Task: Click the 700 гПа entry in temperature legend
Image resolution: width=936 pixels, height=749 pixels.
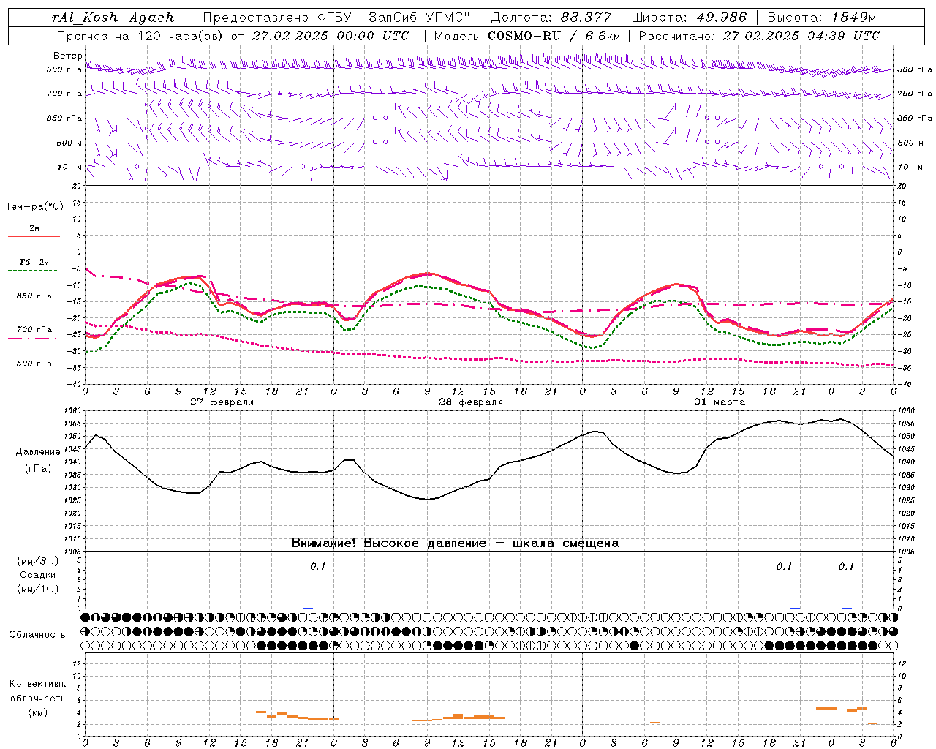Action: click(34, 330)
